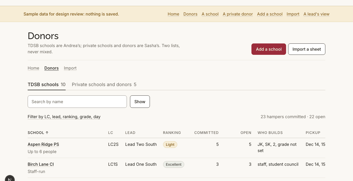The height and width of the screenshot is (181, 353).
Task: Click the 'Sample data for design review' notice
Action: click(x=71, y=14)
